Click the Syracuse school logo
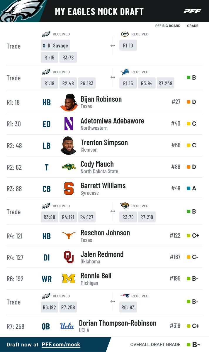Screen dimensions: 209x352 point(69,189)
